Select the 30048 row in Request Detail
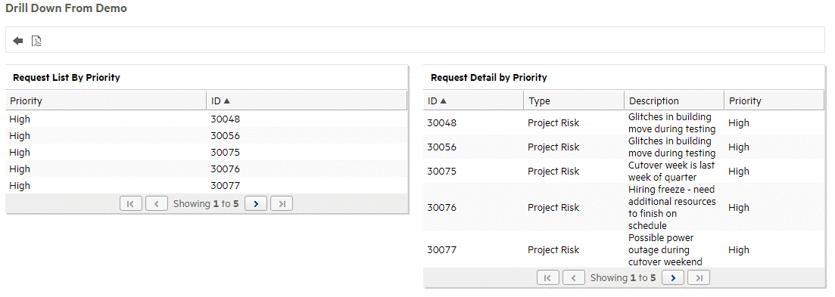Viewport: 835px width, 297px height. (x=624, y=122)
